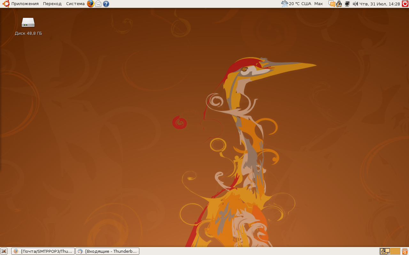Open the chat bubbles tray icon
Screen dimensions: 409x255
[x=332, y=4]
